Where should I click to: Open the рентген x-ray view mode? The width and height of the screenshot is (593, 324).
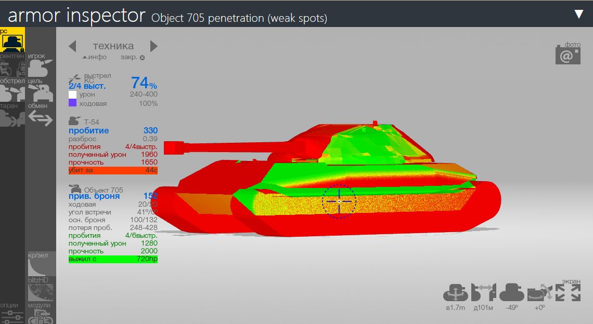click(12, 65)
